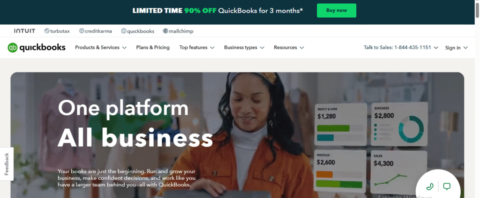Screen dimensions: 480x198
Task: Select the Mailchimp brand link
Action: tap(178, 31)
